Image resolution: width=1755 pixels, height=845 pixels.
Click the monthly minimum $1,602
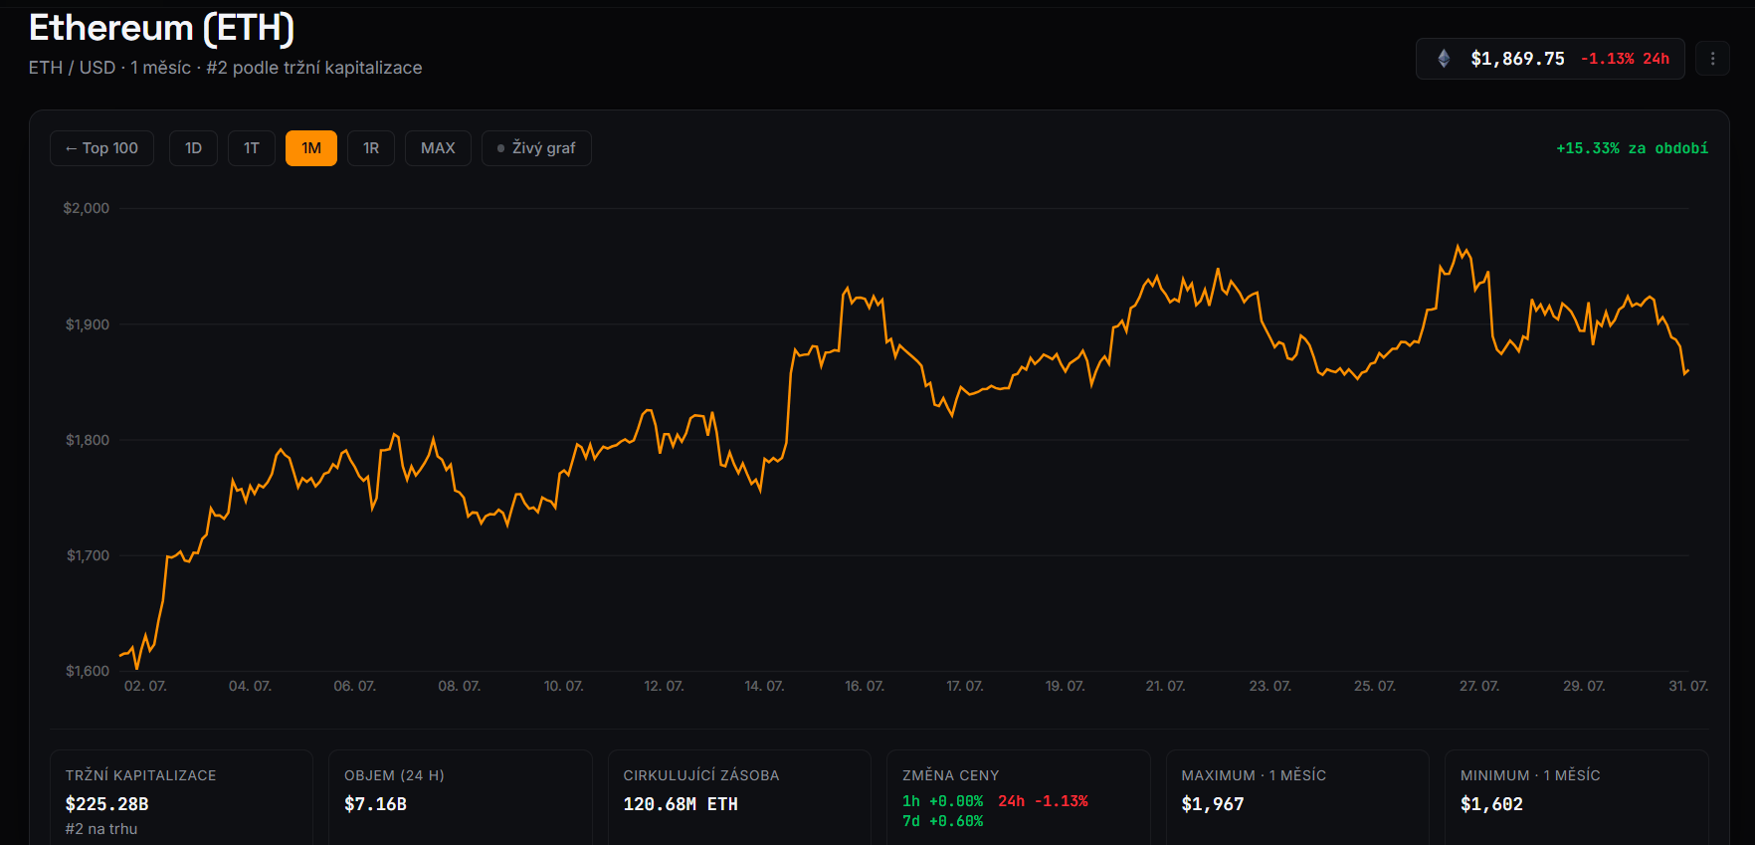1491,804
